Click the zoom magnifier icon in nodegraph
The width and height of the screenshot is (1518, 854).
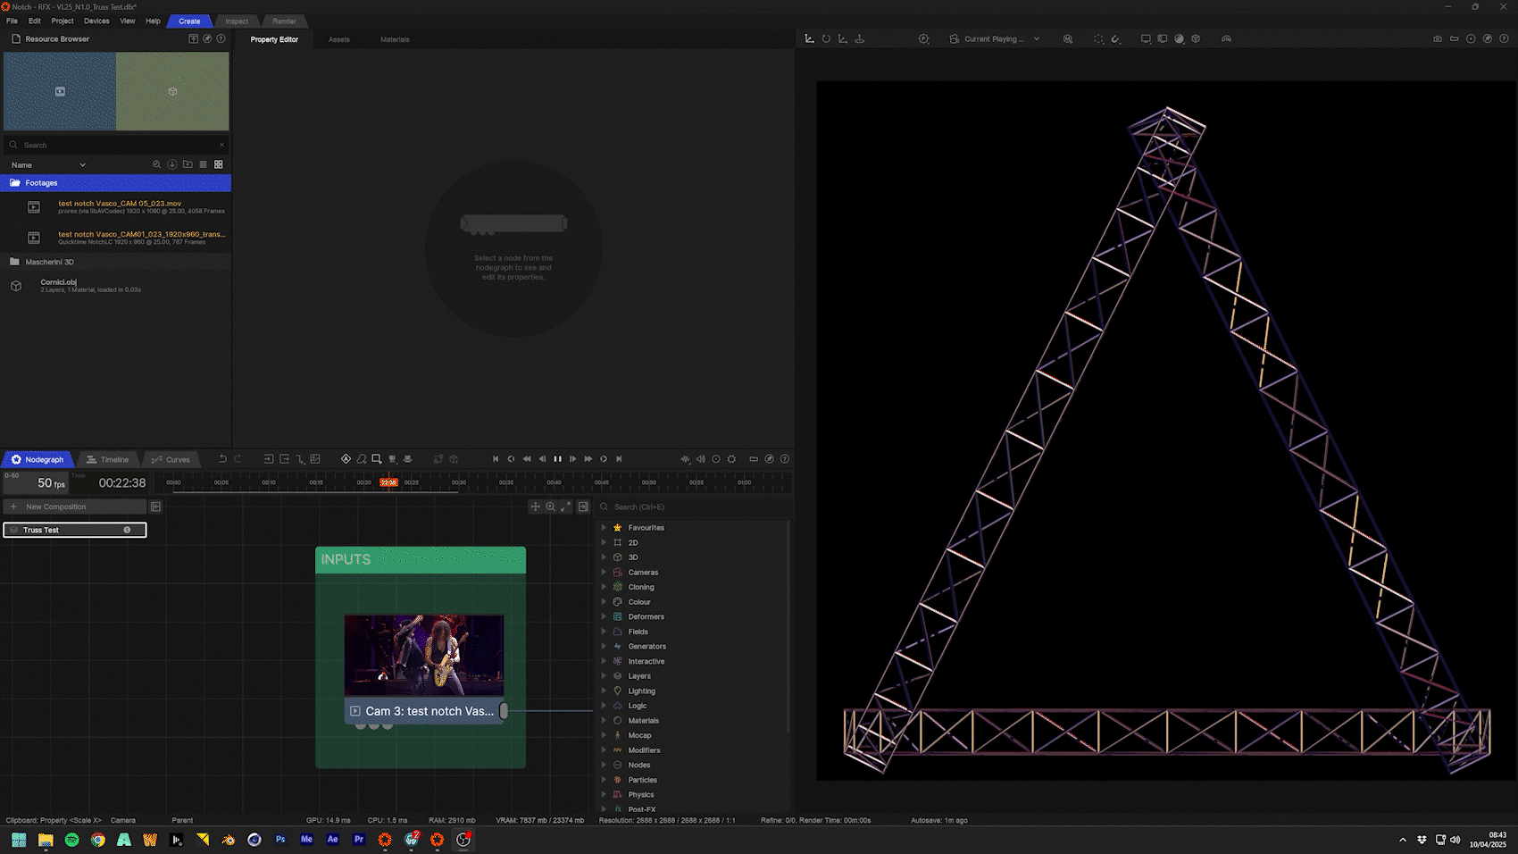click(x=551, y=507)
